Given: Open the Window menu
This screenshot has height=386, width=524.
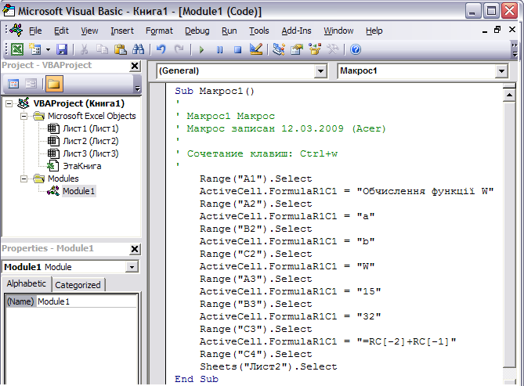Looking at the screenshot, I should (338, 31).
